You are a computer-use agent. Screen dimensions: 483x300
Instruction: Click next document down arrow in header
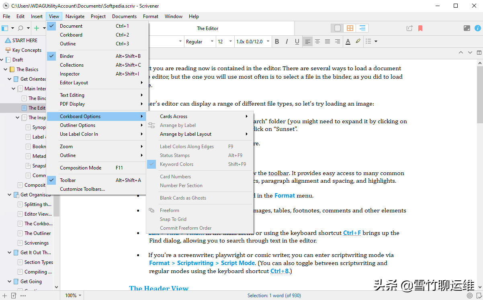tap(470, 53)
